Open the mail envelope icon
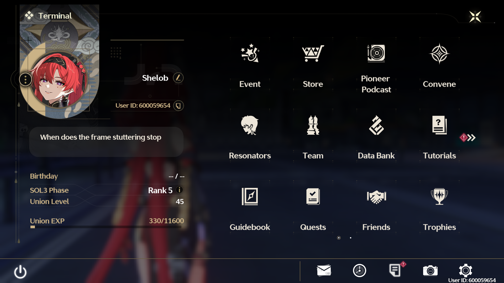The width and height of the screenshot is (504, 283). point(324,270)
